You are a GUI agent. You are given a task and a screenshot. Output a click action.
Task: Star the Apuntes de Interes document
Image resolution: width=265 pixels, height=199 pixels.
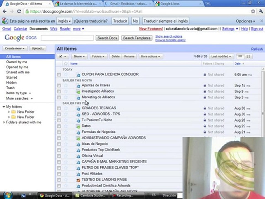coord(66,85)
